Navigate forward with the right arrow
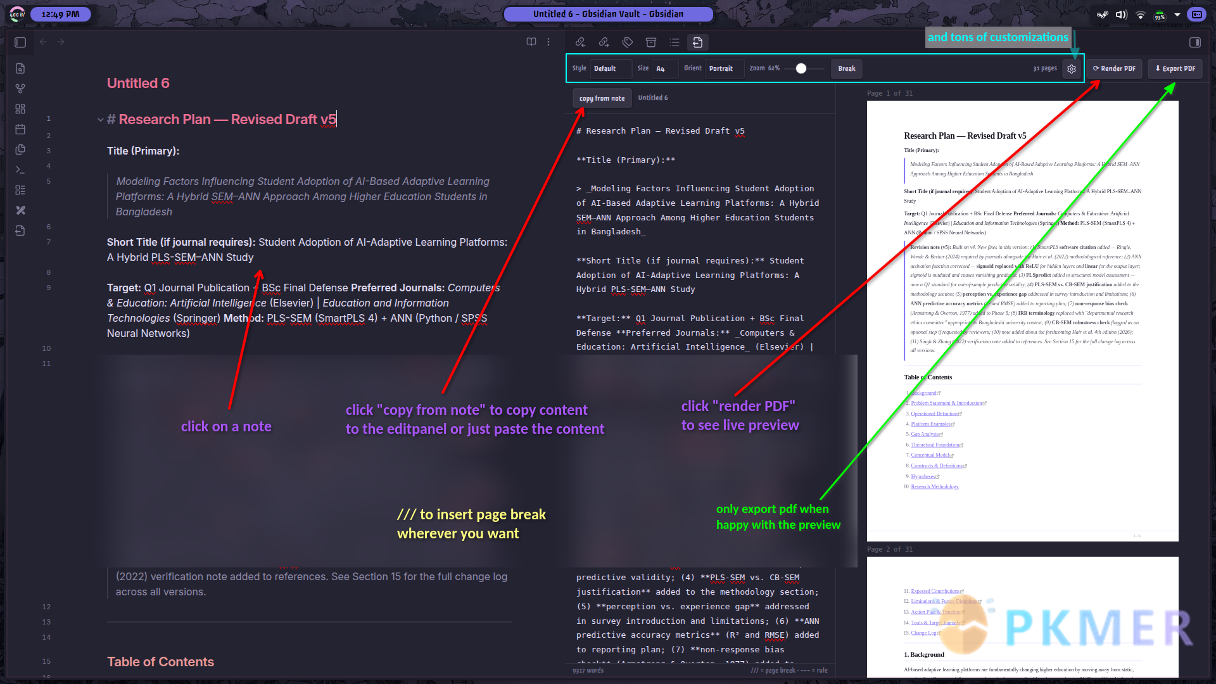This screenshot has height=684, width=1216. (61, 42)
